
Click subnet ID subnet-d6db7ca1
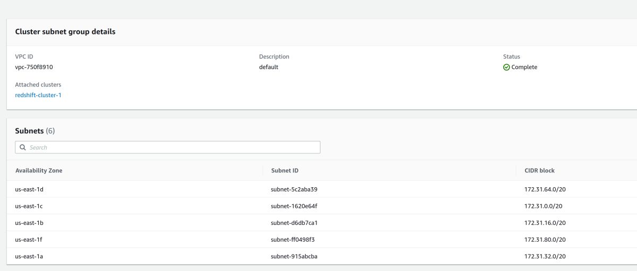coord(294,223)
